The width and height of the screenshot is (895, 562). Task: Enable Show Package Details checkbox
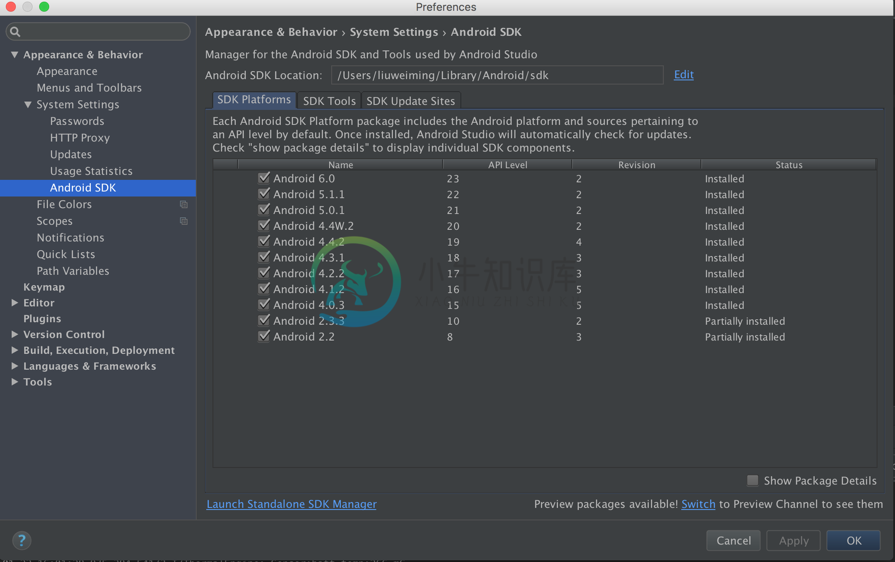click(752, 480)
